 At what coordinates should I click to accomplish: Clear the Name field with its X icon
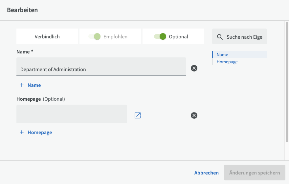(194, 68)
